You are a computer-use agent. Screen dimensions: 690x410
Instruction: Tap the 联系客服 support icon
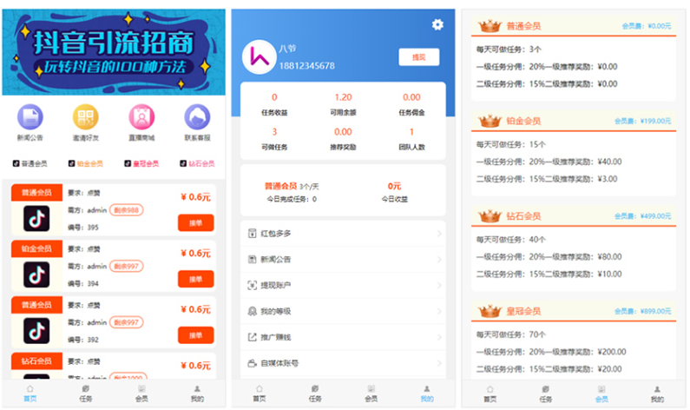point(197,116)
